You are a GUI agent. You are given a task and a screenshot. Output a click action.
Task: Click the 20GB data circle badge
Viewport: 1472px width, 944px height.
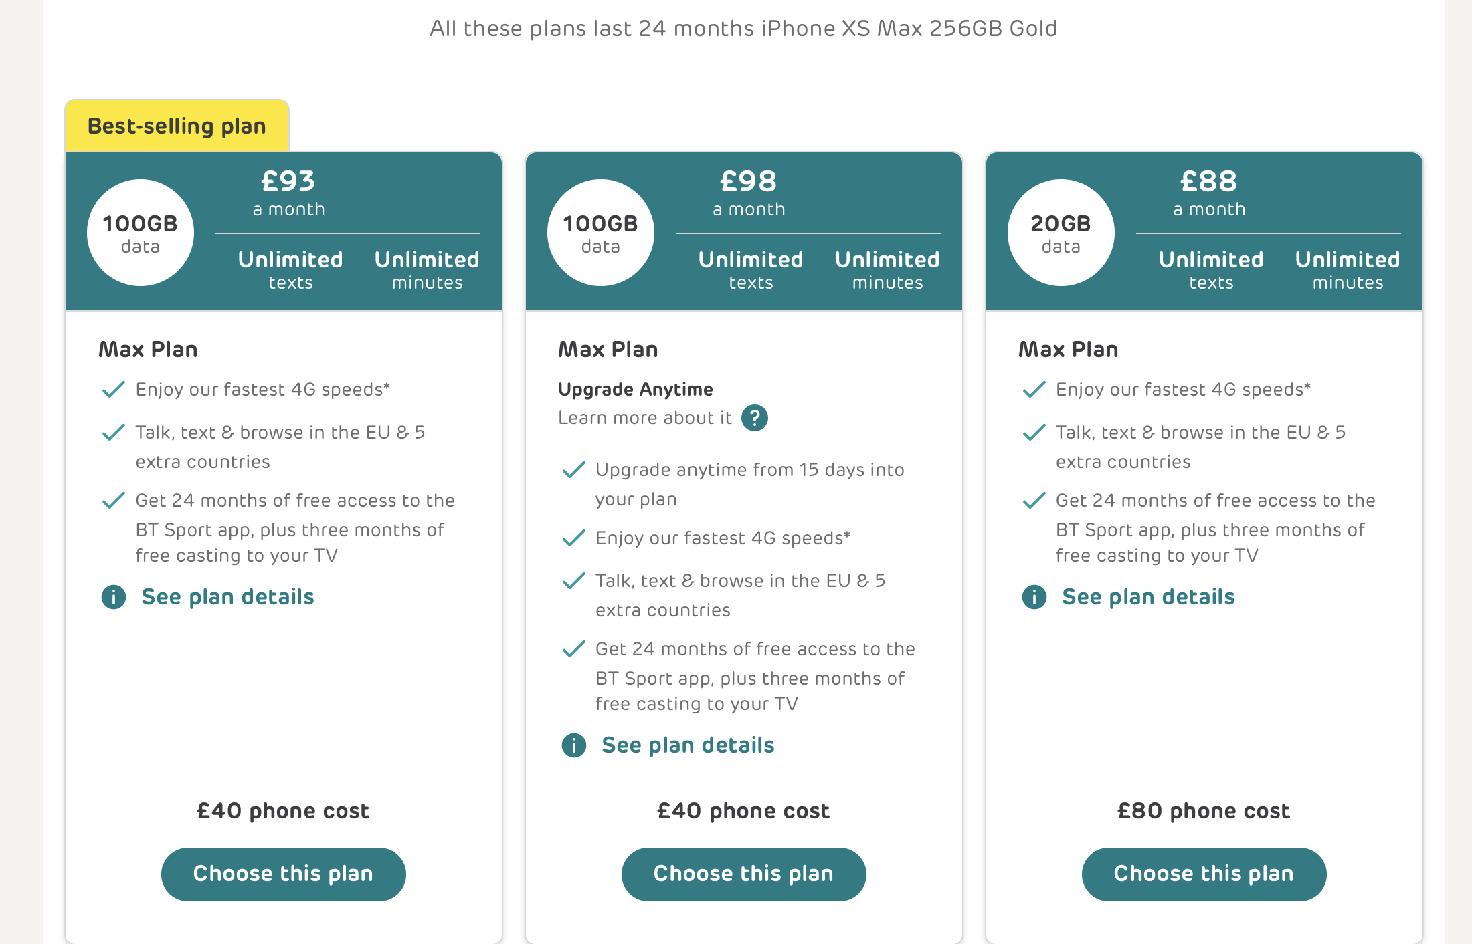[1061, 233]
